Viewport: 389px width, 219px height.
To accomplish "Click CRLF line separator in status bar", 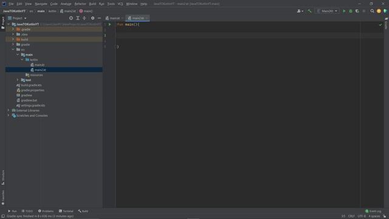I will [351, 217].
